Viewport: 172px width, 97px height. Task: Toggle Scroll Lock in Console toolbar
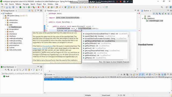coord(134,74)
